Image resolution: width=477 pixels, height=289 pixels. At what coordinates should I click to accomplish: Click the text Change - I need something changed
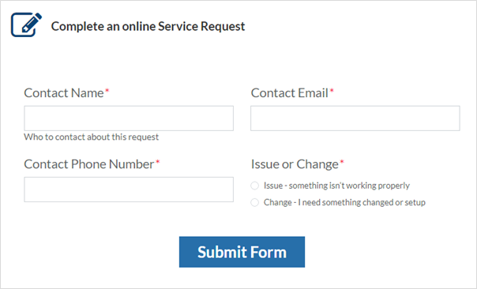tap(344, 202)
